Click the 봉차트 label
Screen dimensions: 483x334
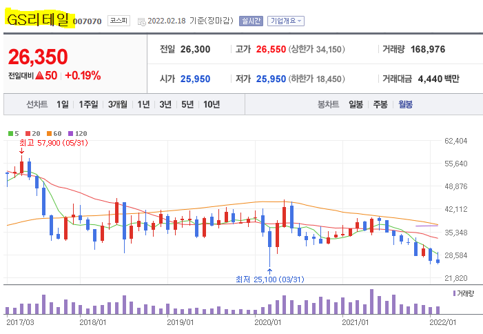329,105
